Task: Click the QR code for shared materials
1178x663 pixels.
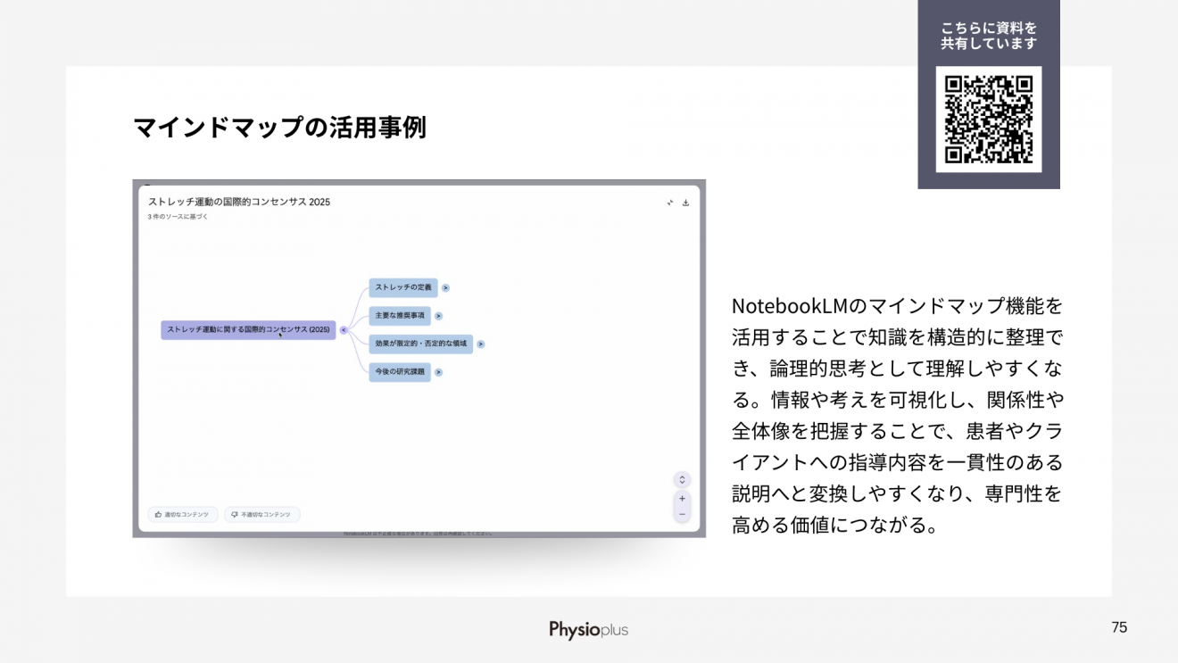Action: click(x=988, y=119)
